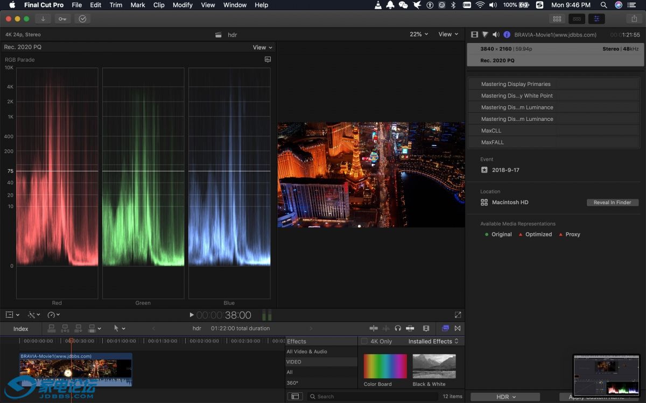This screenshot has width=646, height=403.
Task: Click the Reveal In Finder button
Action: pyautogui.click(x=612, y=203)
